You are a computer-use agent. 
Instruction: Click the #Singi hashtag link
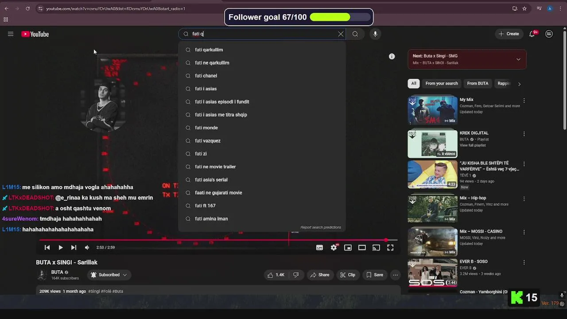94,292
